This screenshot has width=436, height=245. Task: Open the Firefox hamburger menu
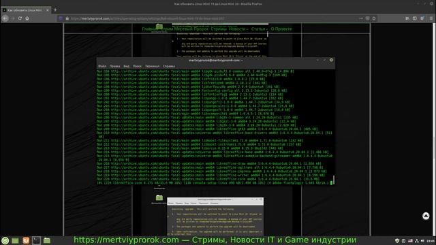pos(431,18)
